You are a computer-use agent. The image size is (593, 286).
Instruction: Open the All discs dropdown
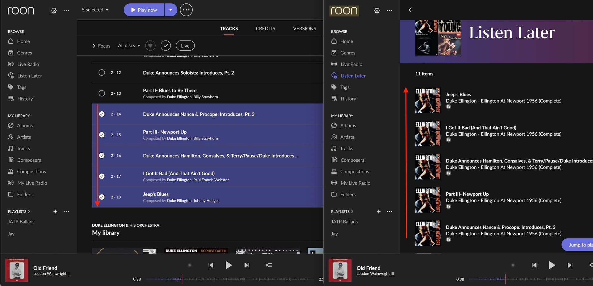click(129, 45)
